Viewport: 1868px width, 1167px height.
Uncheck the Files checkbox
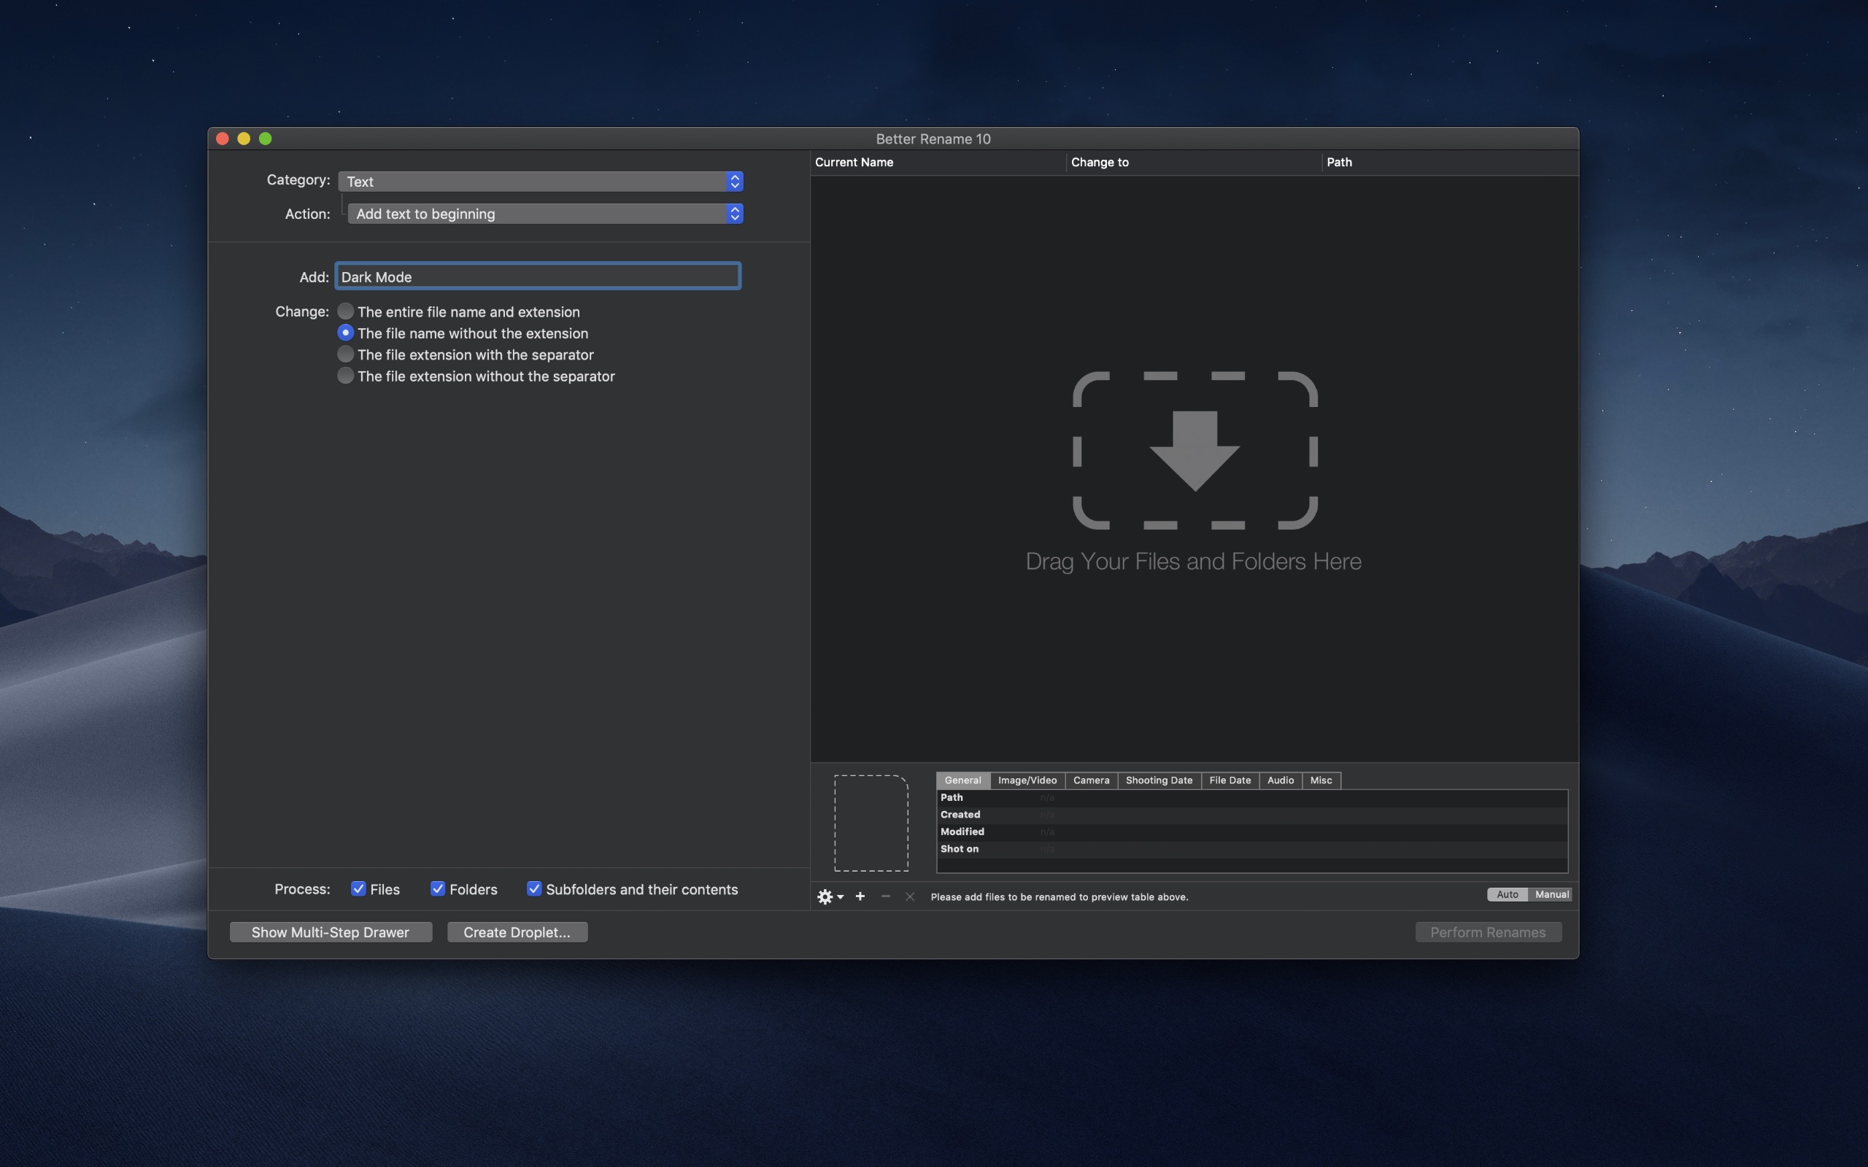[x=358, y=888]
